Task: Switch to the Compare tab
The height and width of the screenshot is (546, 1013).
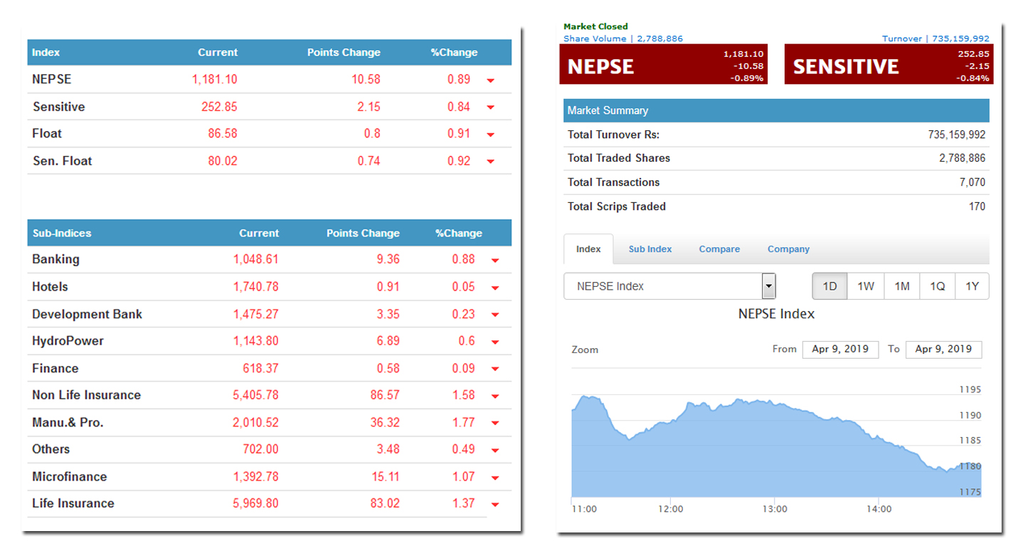Action: pyautogui.click(x=719, y=249)
